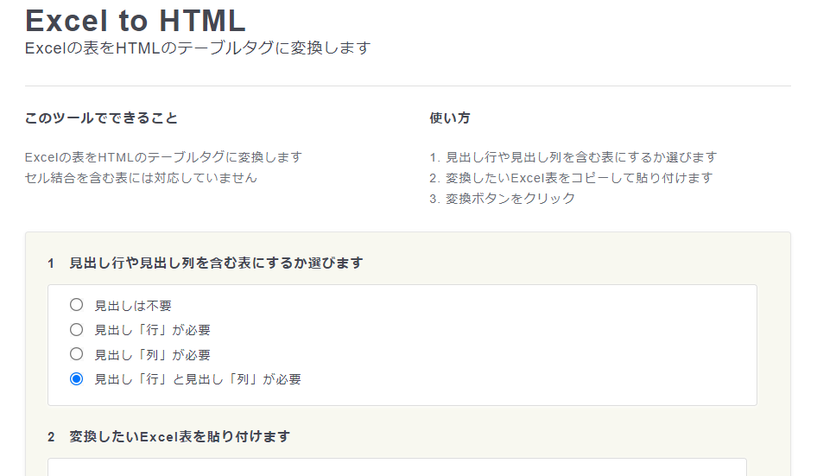Click the 使い方 heading
817x476 pixels.
[x=450, y=117]
